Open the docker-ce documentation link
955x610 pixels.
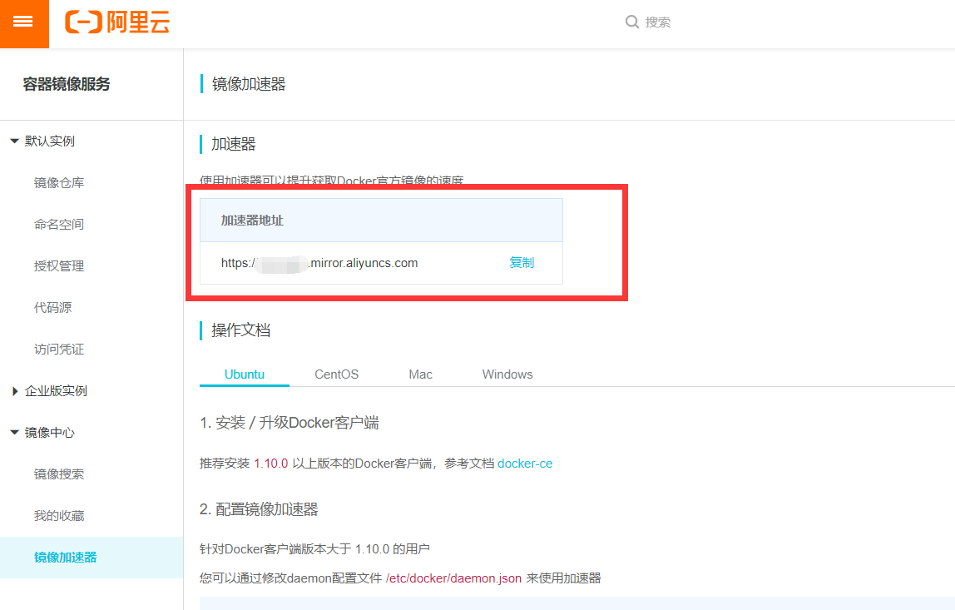525,464
